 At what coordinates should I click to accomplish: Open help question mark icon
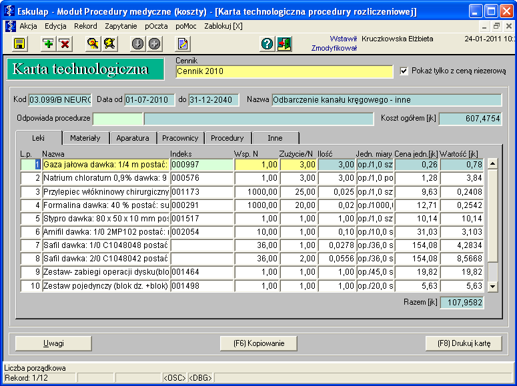[x=267, y=43]
